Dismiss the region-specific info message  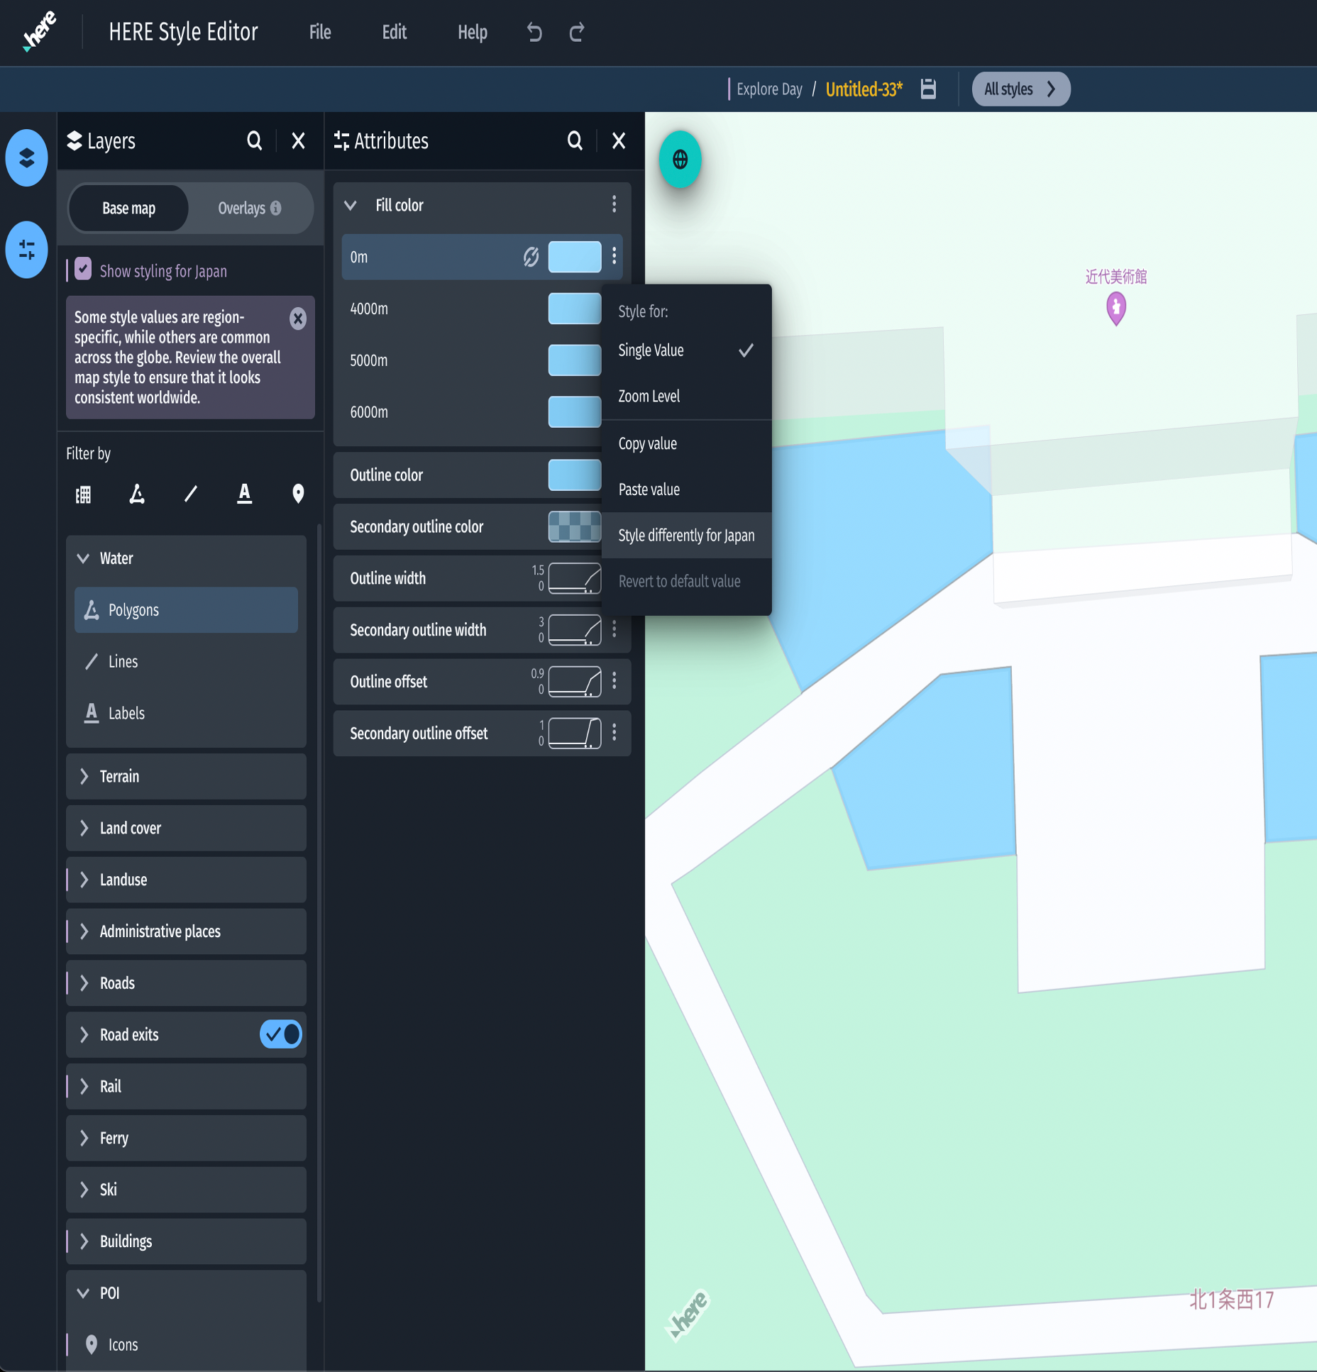coord(298,319)
